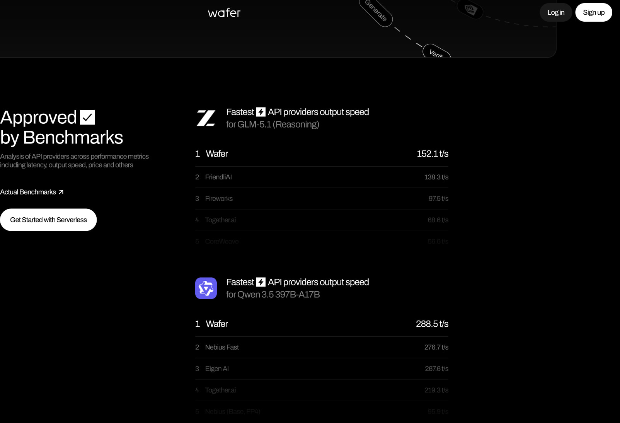620x423 pixels.
Task: Select the Wafer 288.5 t/s row
Action: (x=322, y=324)
